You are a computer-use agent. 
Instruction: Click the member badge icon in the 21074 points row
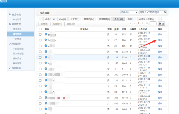[46, 74]
